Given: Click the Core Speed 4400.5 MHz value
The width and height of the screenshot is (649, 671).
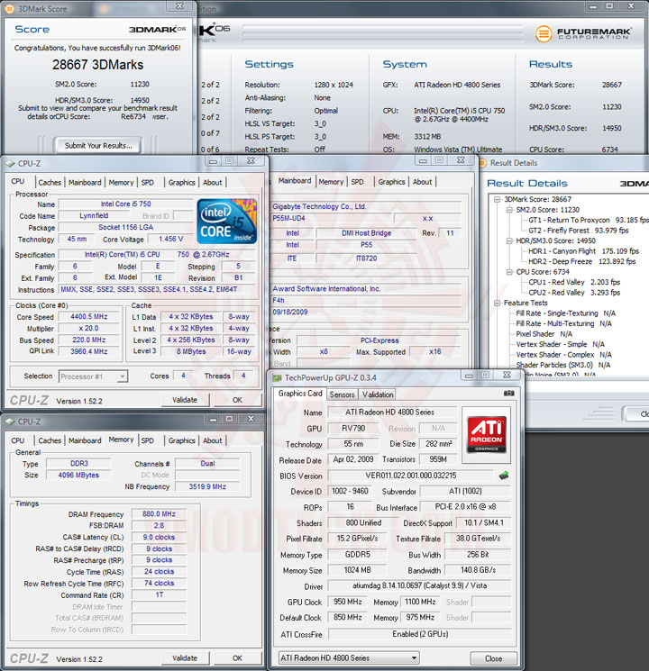Looking at the screenshot, I should [x=88, y=317].
